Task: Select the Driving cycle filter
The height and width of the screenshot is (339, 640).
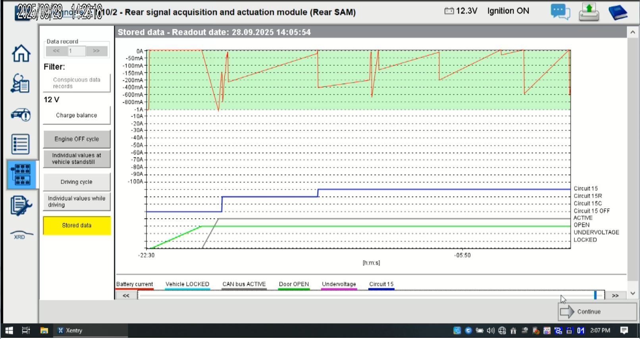Action: point(77,182)
